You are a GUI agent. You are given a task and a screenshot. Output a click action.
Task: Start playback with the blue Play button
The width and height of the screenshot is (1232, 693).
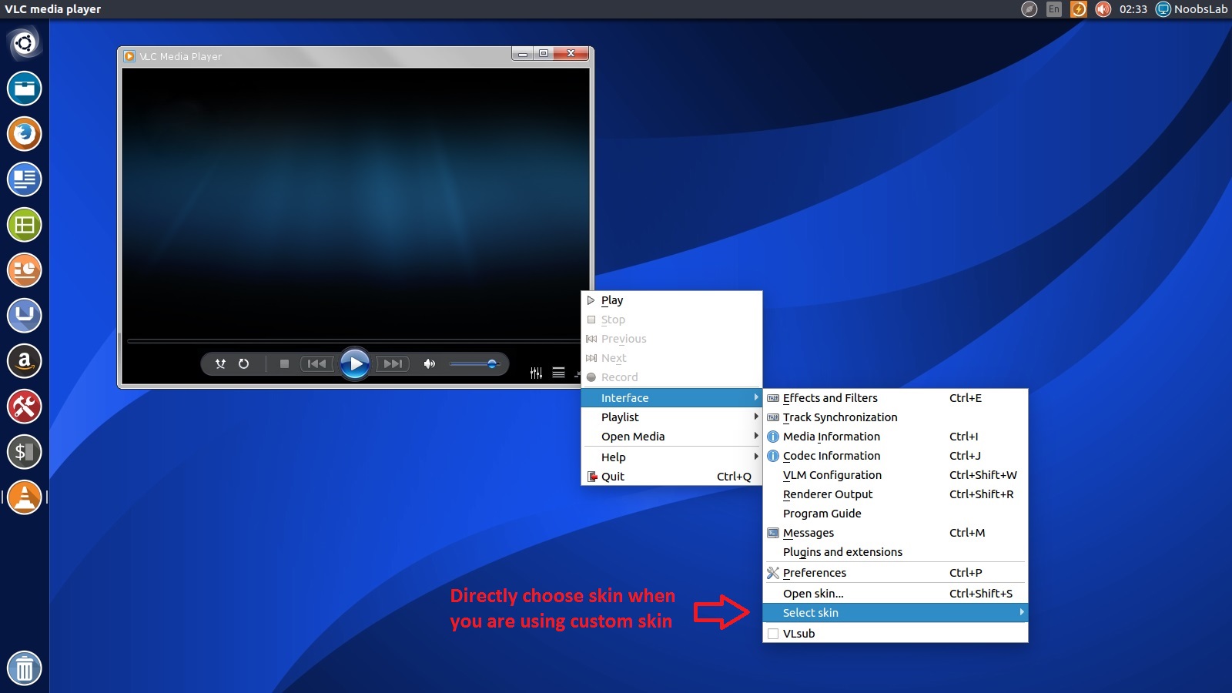(x=354, y=363)
